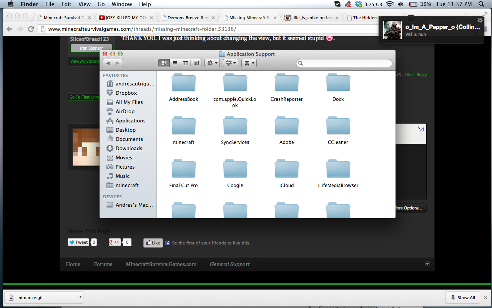Image resolution: width=492 pixels, height=308 pixels.
Task: Select the Adobe folder
Action: (x=287, y=126)
